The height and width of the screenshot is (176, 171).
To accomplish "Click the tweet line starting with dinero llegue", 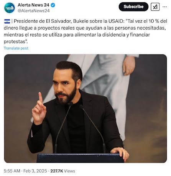I will point(85,28).
